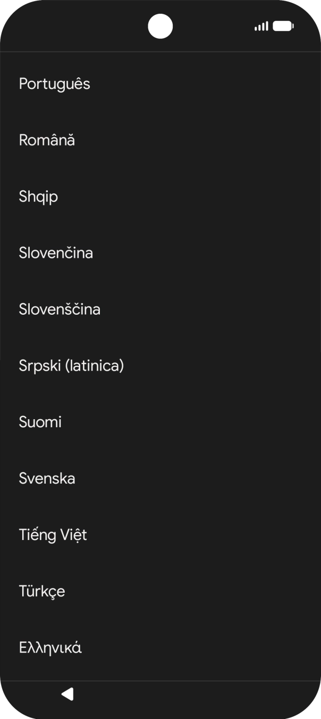This screenshot has width=321, height=719.
Task: Set the language to Greek
Action: (50, 648)
